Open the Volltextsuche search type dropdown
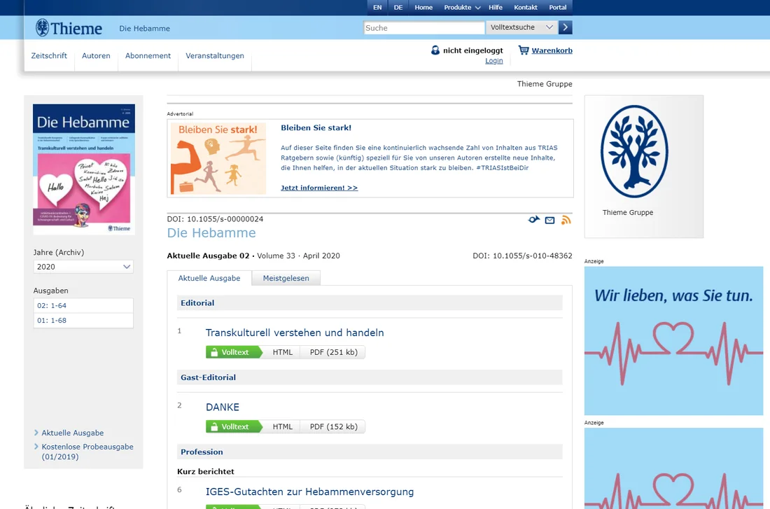This screenshot has height=509, width=770. (521, 27)
